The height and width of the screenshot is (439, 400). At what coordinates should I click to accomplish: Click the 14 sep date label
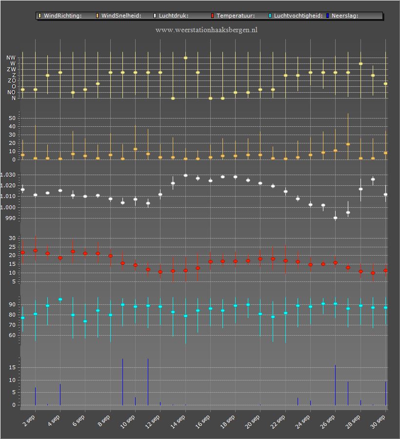tap(178, 421)
